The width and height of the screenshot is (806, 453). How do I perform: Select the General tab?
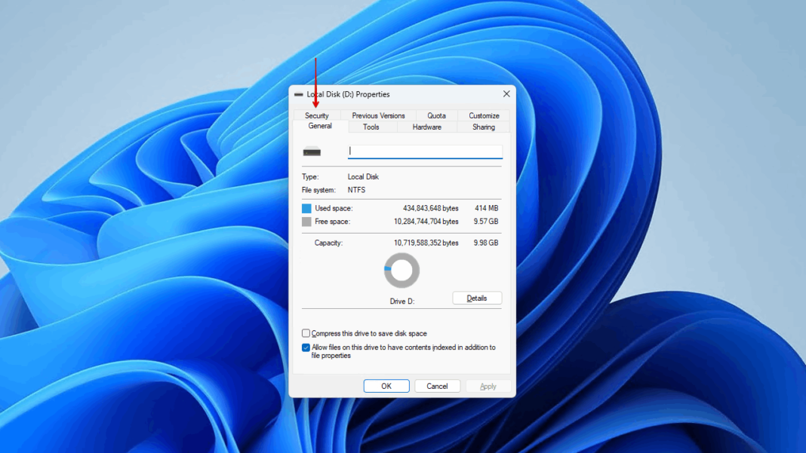[x=320, y=127]
